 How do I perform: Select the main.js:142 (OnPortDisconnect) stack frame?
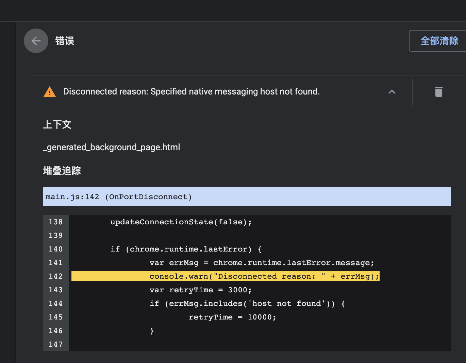[247, 196]
